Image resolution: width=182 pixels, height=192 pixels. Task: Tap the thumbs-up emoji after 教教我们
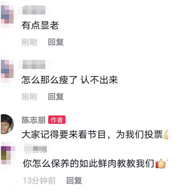161,163
